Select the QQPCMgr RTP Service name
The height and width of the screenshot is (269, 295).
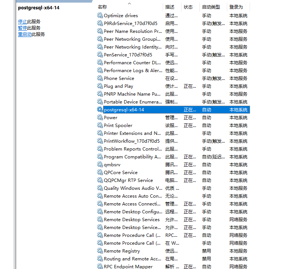[x=128, y=180]
